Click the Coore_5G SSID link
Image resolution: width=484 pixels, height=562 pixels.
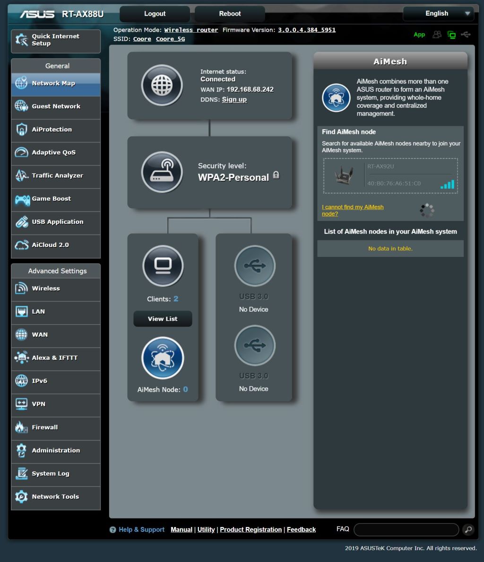point(171,39)
